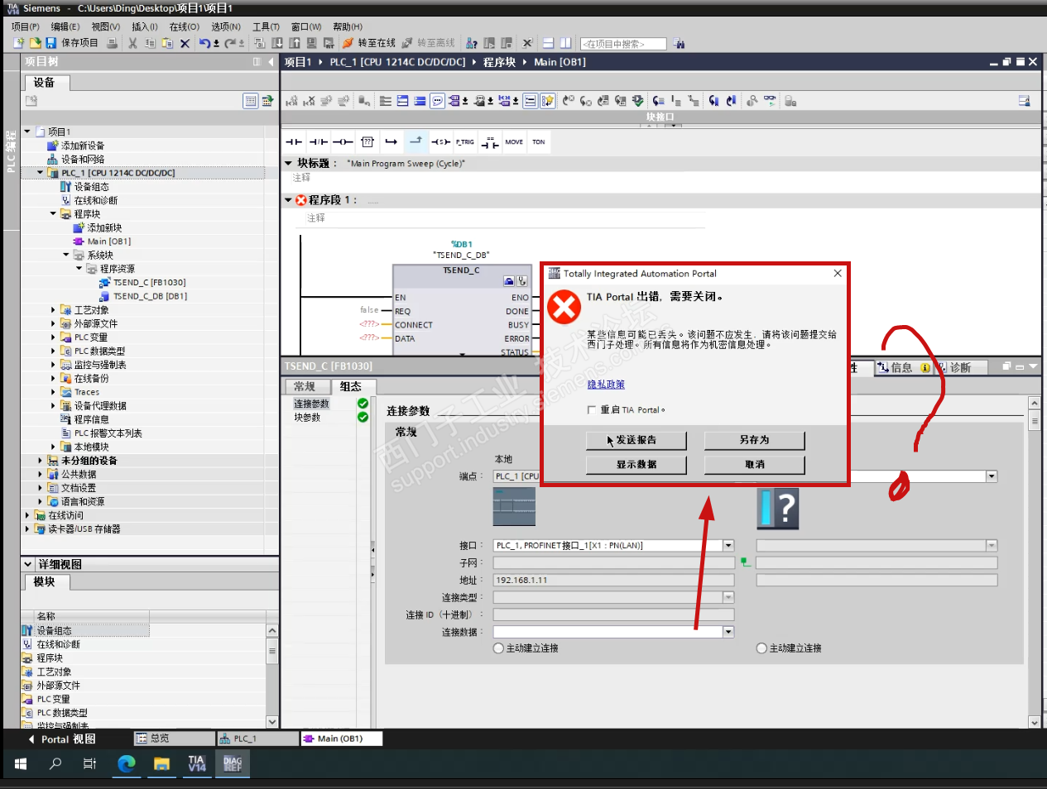Select Main [OB1] in project tree
The width and height of the screenshot is (1047, 789).
pos(109,241)
